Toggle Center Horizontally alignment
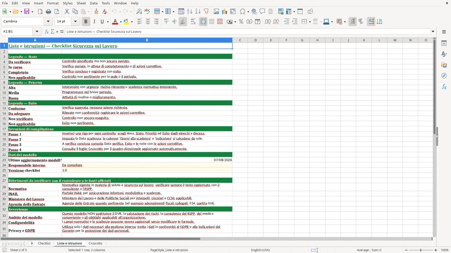 point(148,22)
